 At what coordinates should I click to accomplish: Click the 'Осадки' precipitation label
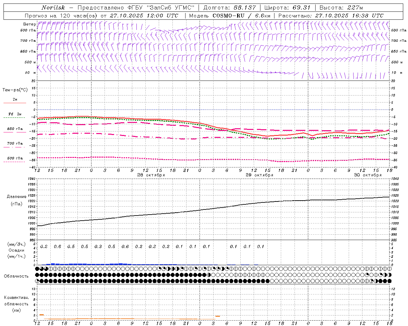tap(17, 250)
